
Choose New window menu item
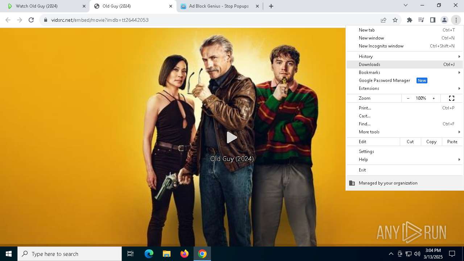(405, 38)
